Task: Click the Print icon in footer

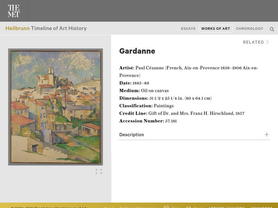Action: pyautogui.click(x=166, y=207)
